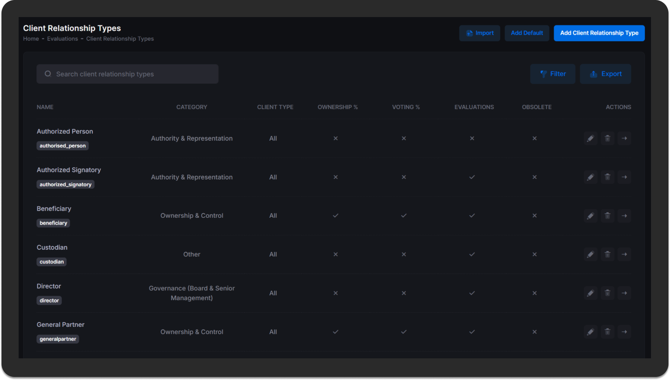Open Beneficiary details with arrow icon
The image size is (670, 380).
coord(624,216)
